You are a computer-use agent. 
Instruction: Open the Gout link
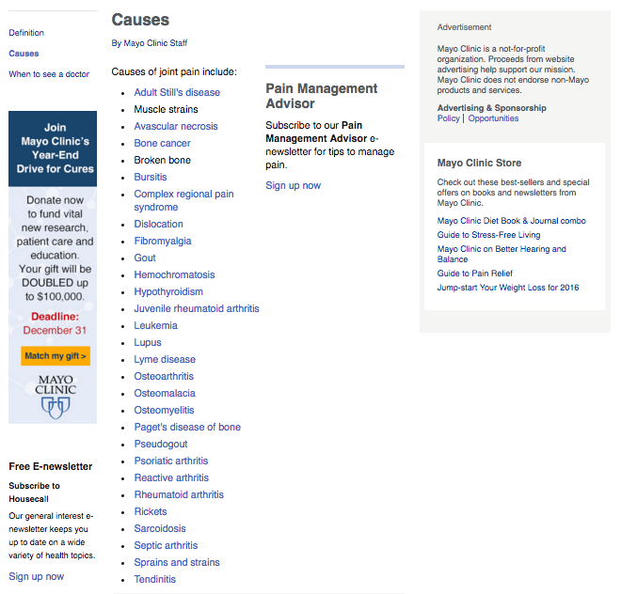pyautogui.click(x=145, y=258)
